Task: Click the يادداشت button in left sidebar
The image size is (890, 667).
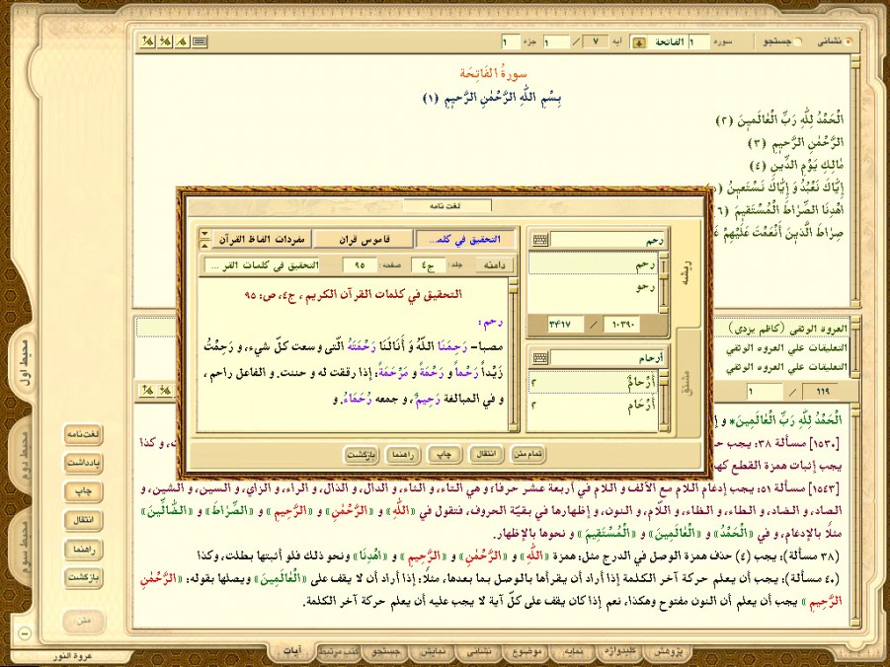Action: [x=84, y=461]
